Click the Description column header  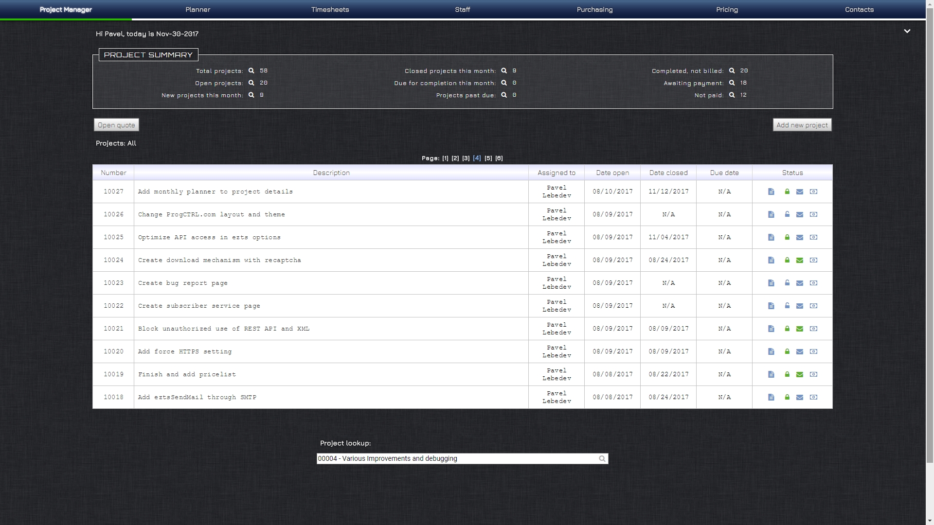pos(331,173)
